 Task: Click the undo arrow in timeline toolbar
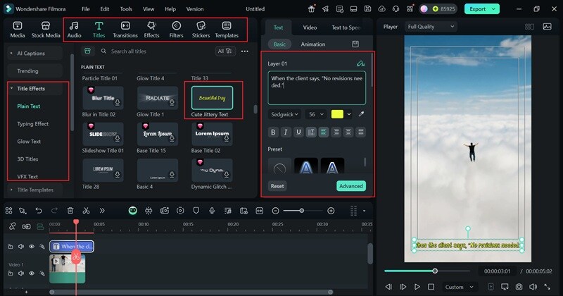tap(39, 211)
